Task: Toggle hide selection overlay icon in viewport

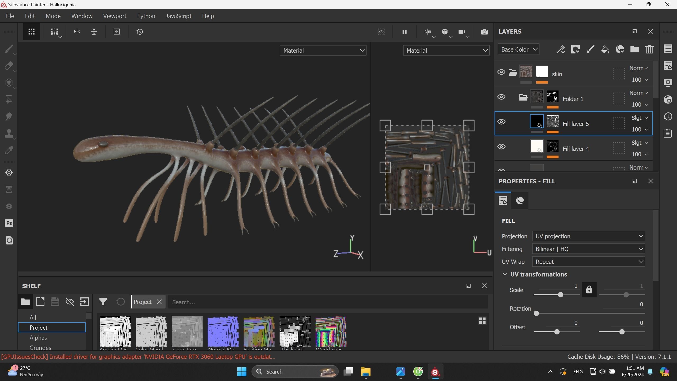Action: pyautogui.click(x=381, y=32)
